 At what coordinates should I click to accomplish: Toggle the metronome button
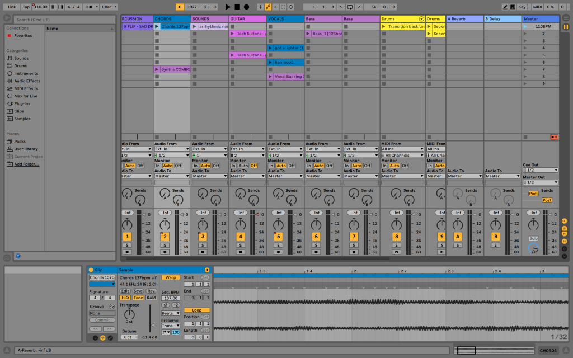90,7
